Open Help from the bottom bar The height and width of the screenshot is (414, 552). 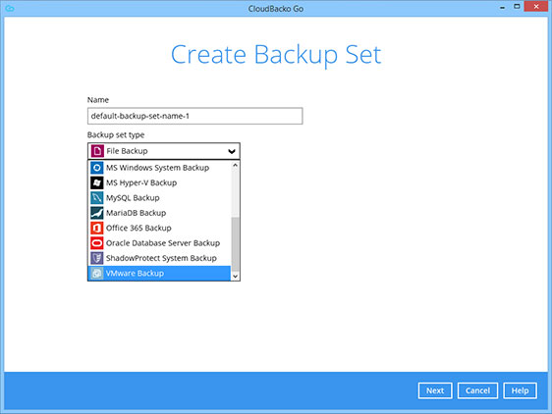[x=520, y=390]
